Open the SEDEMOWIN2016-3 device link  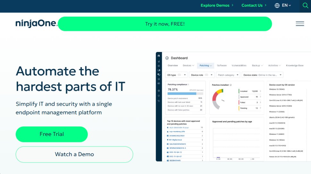pyautogui.click(x=178, y=148)
